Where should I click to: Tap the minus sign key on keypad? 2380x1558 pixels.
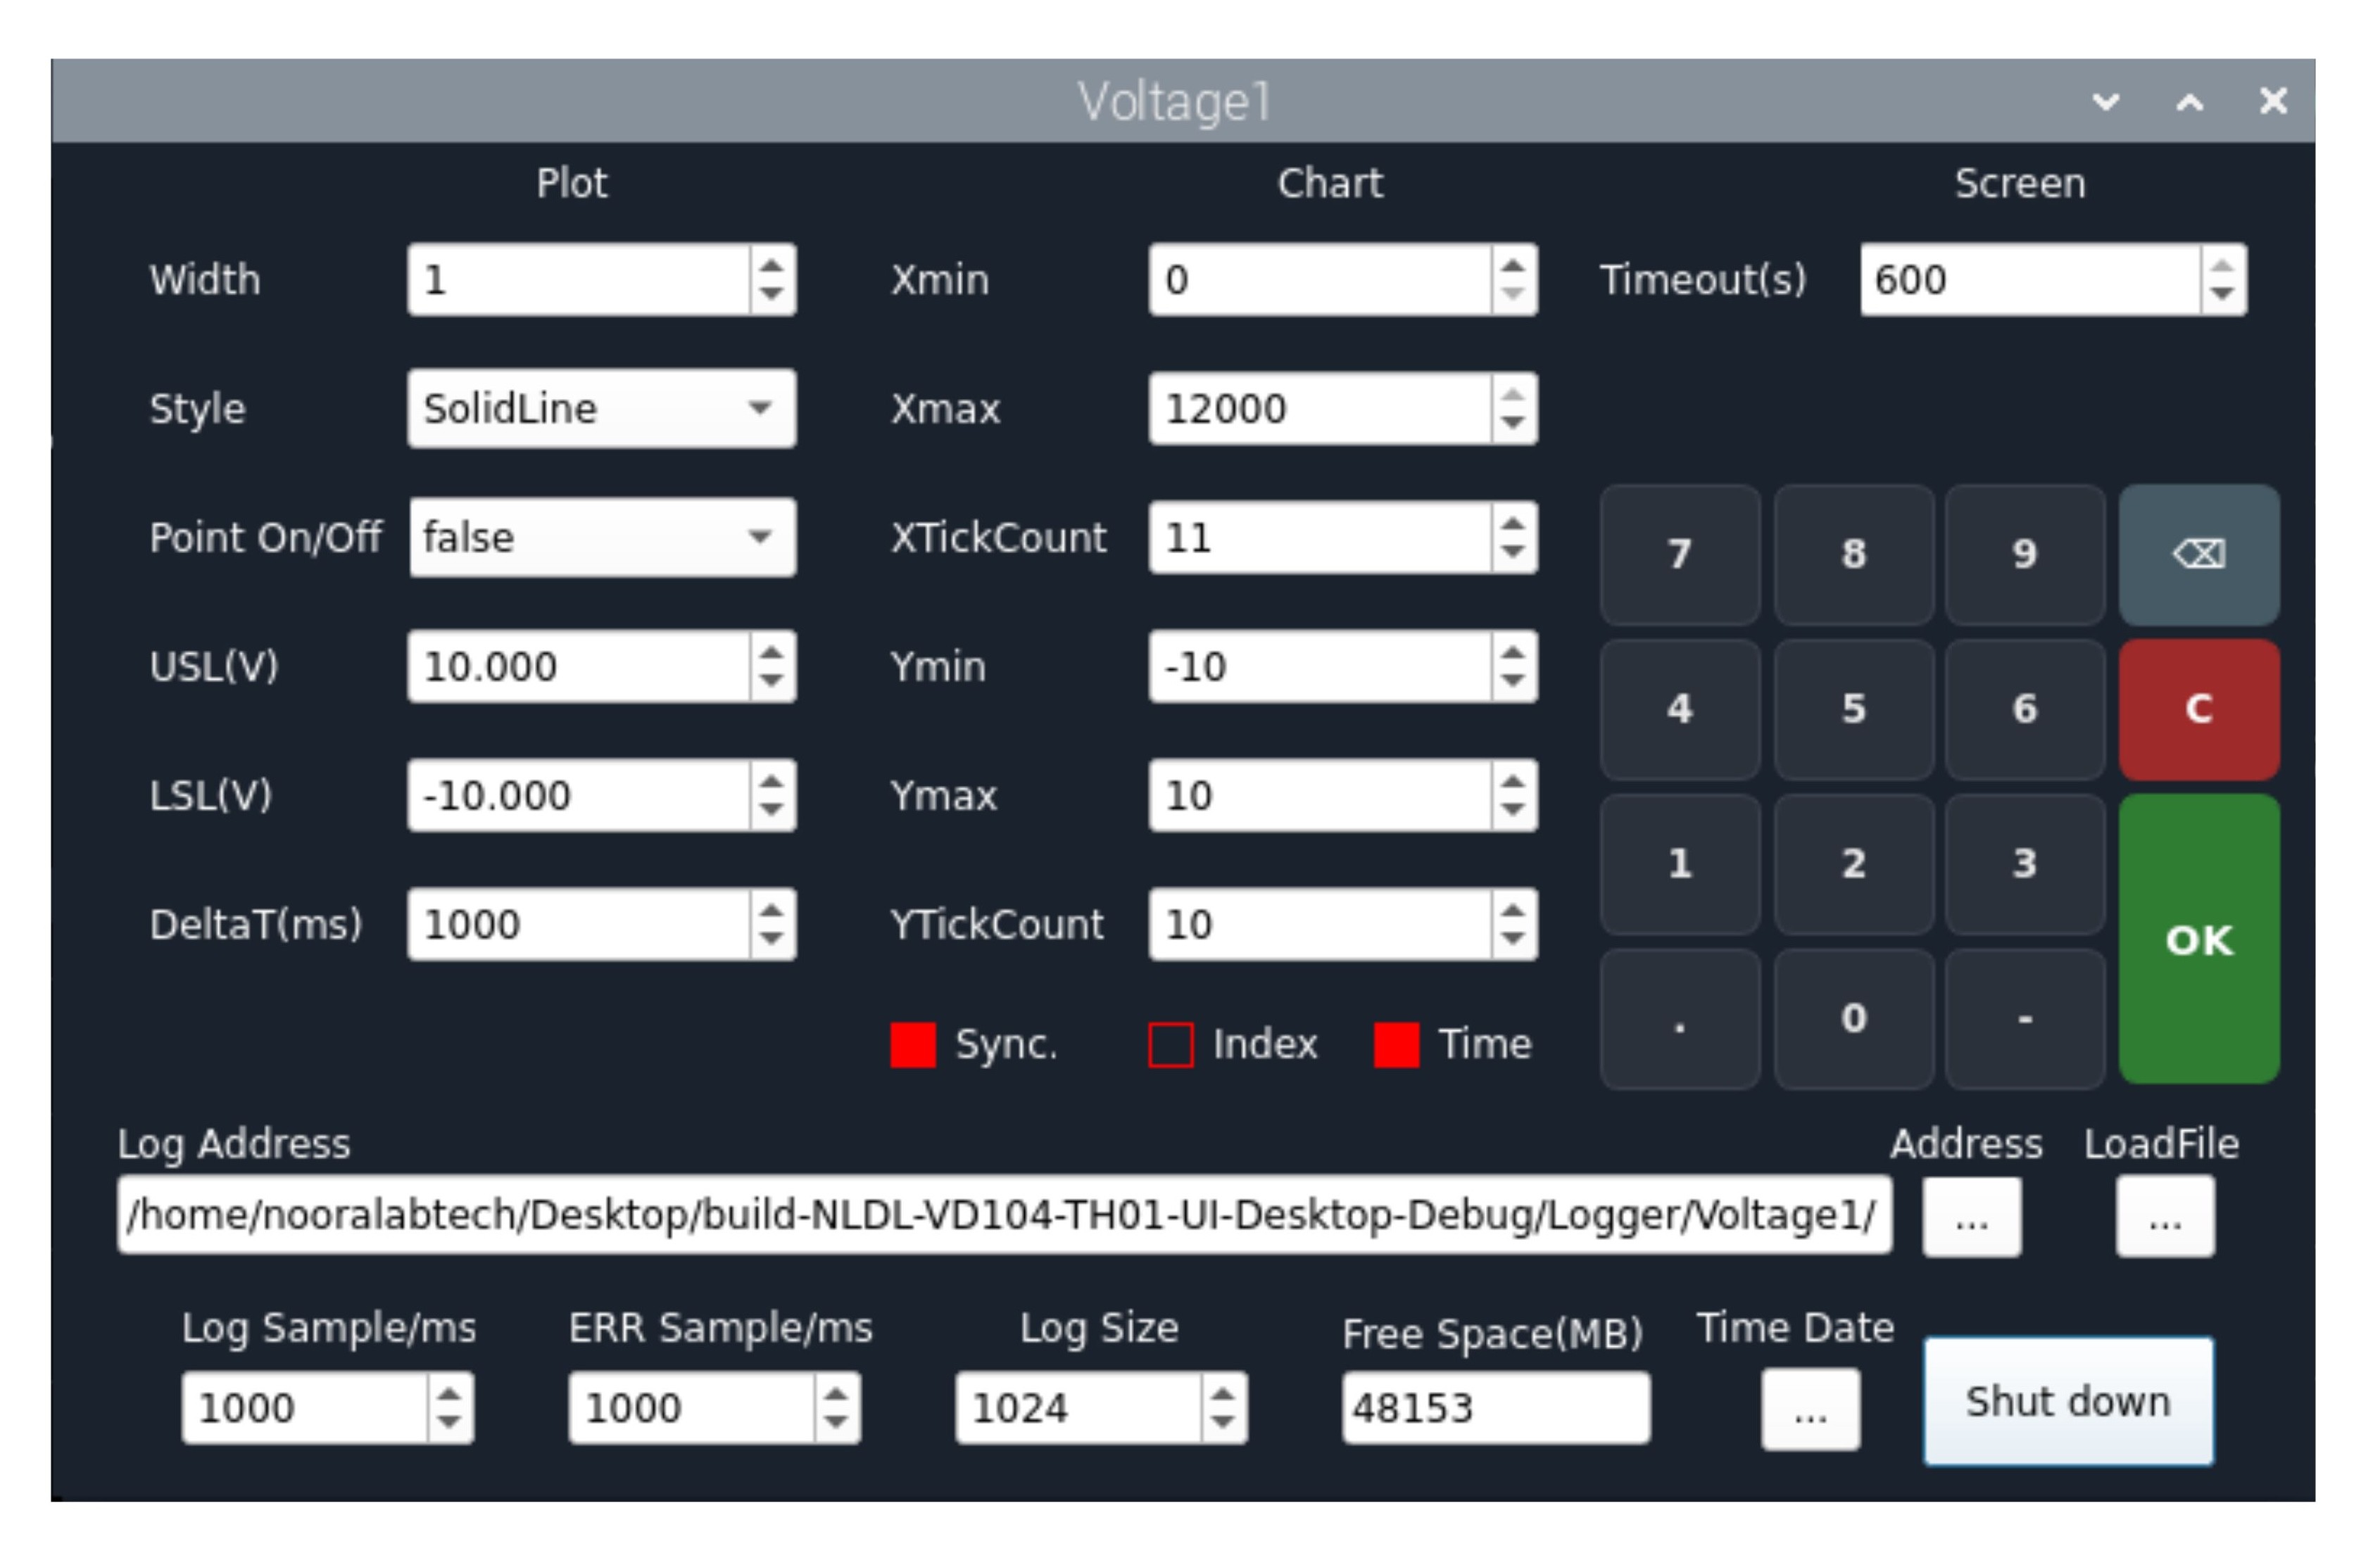pyautogui.click(x=2025, y=1020)
